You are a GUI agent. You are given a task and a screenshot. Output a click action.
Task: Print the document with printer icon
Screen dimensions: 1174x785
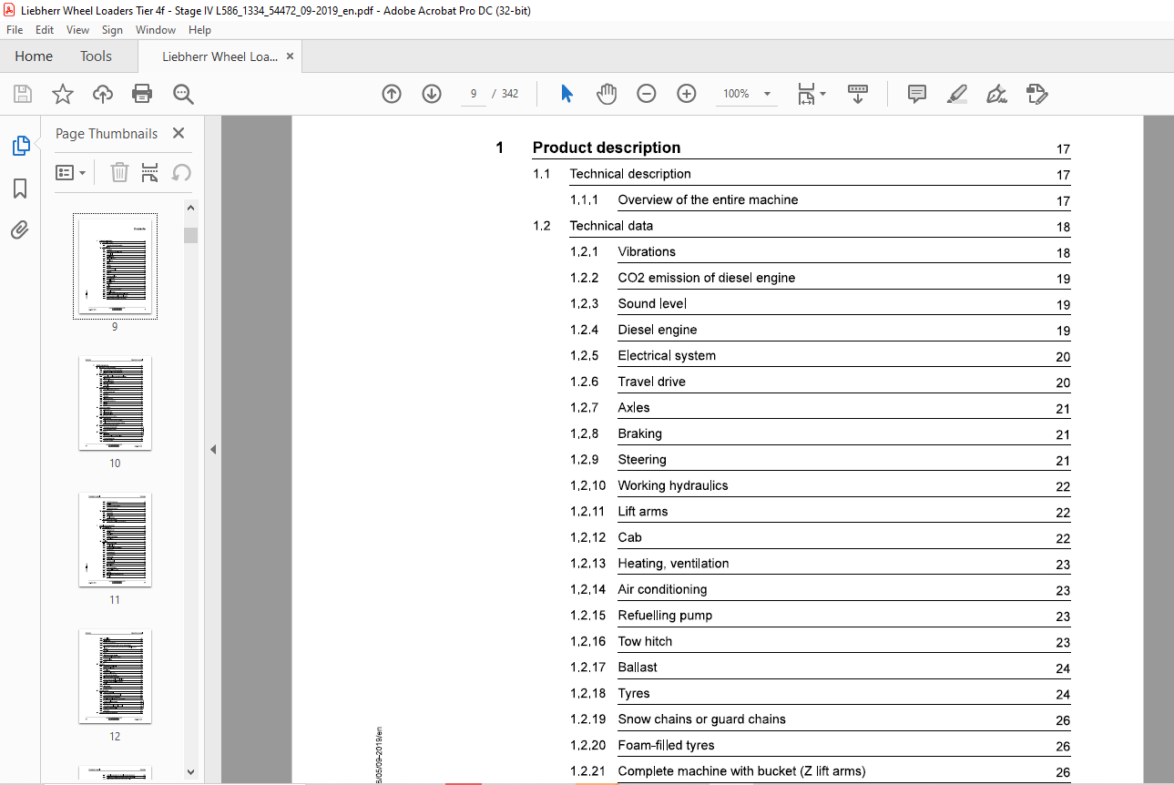click(x=142, y=94)
